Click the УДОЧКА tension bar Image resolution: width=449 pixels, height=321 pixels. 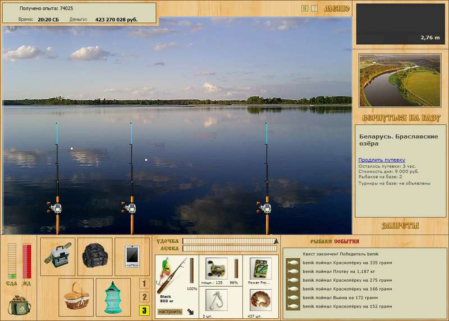(x=230, y=241)
